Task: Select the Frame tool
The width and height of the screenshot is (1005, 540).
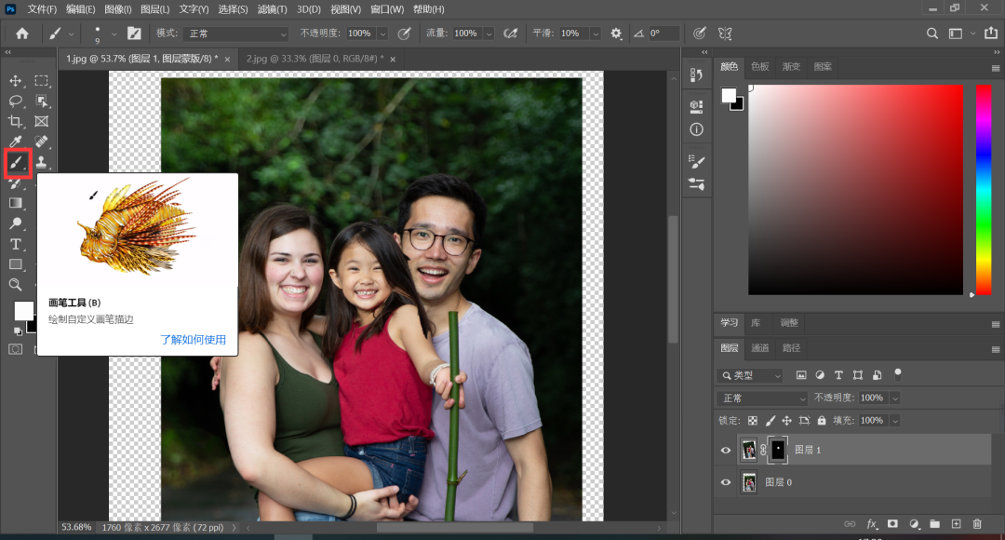Action: pyautogui.click(x=42, y=121)
